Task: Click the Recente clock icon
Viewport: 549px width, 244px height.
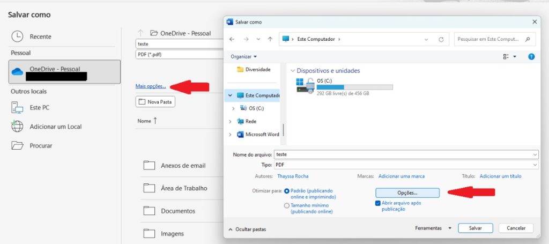Action: pyautogui.click(x=18, y=36)
